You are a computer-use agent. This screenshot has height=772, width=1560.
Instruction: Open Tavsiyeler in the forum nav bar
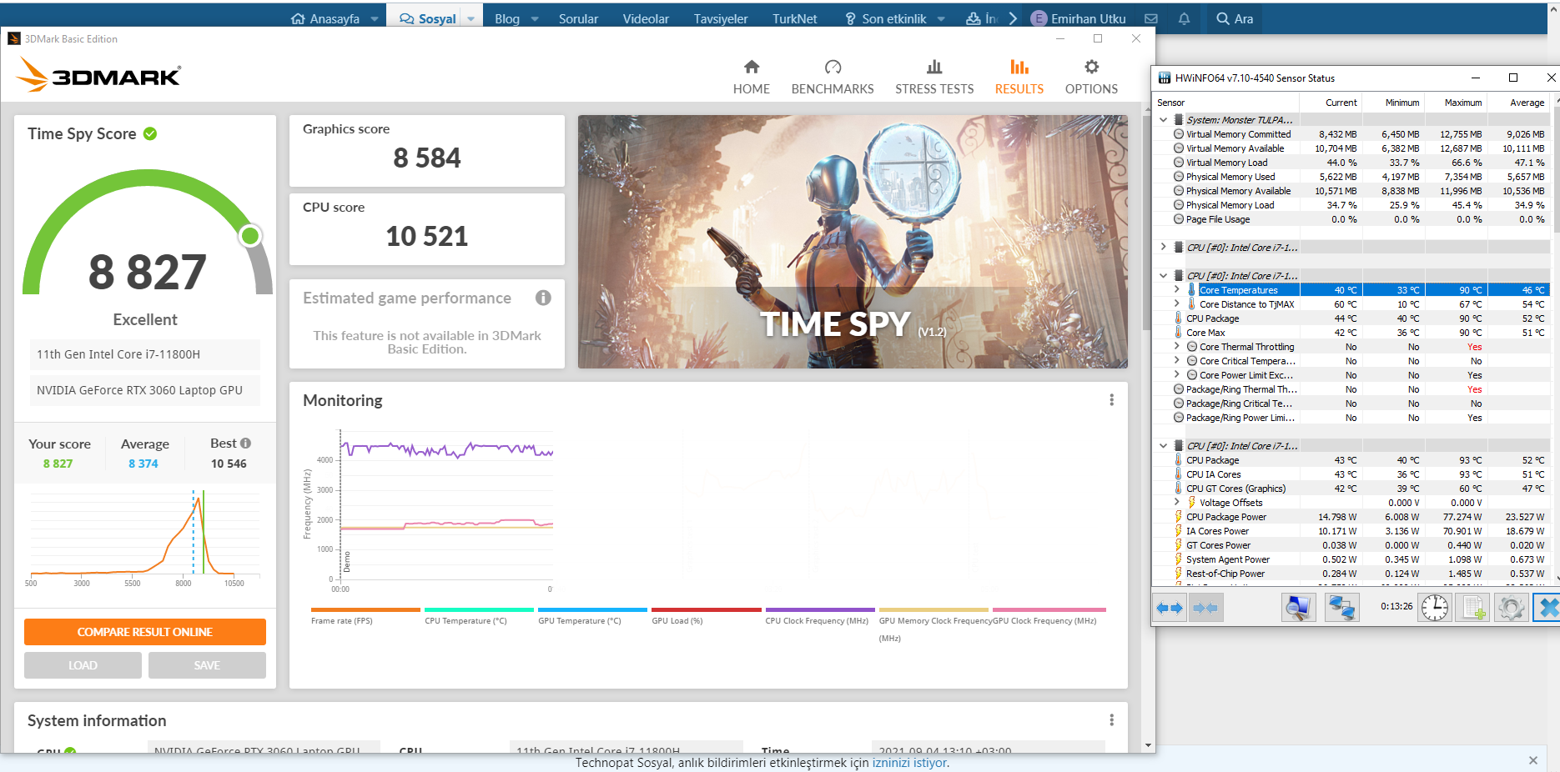coord(721,18)
